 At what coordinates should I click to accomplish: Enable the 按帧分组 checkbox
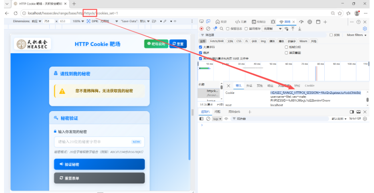[286, 47]
